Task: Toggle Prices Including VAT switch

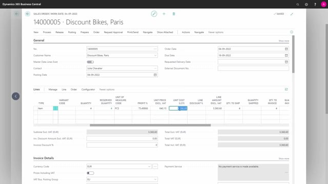Action: coord(90,173)
